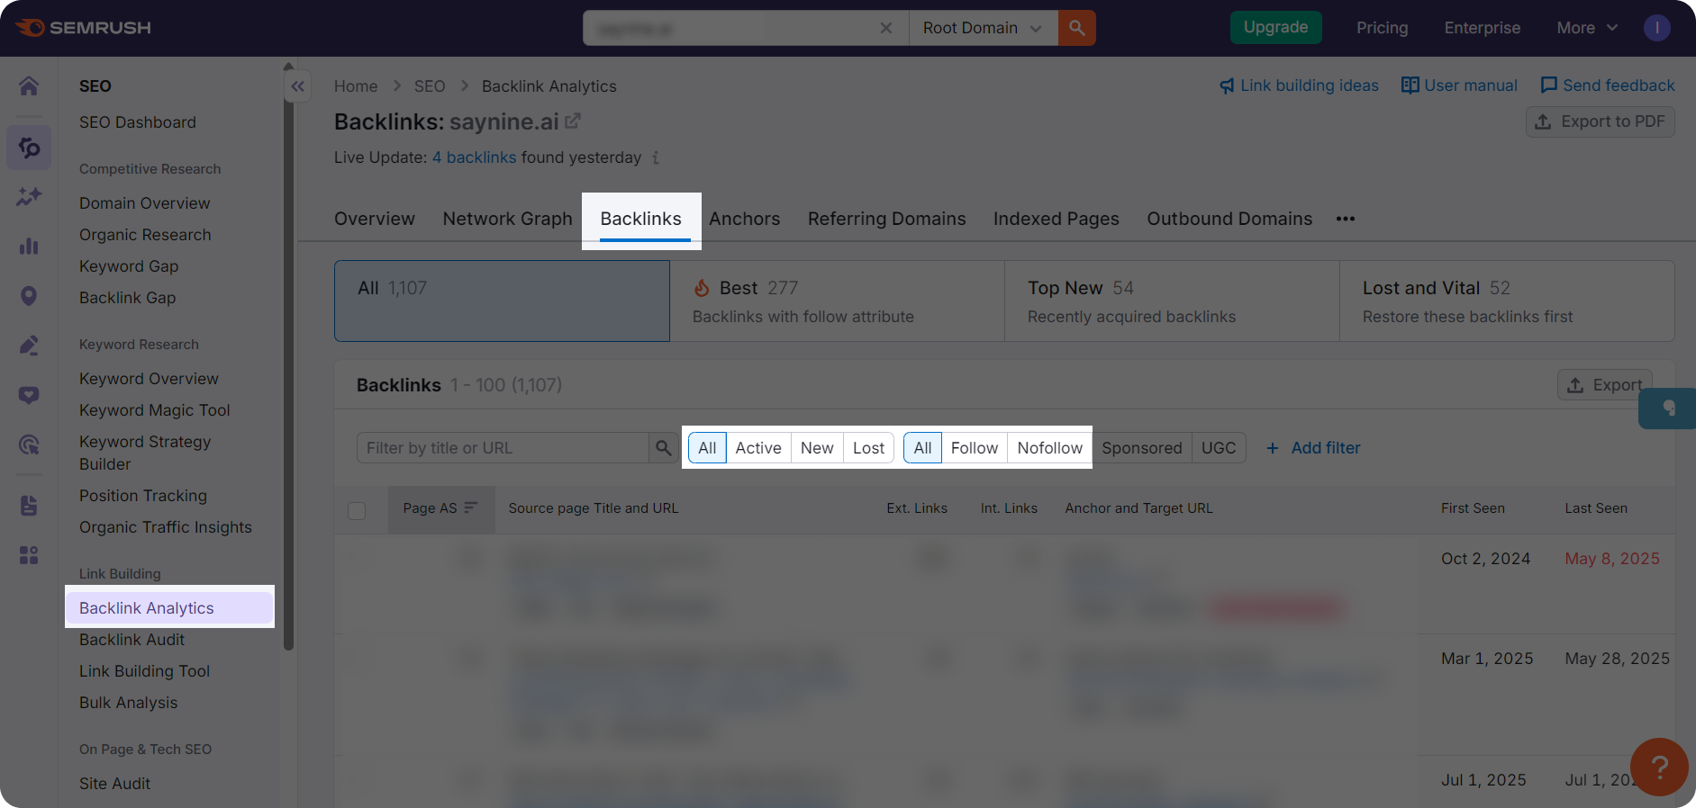The height and width of the screenshot is (808, 1696).
Task: Click Send feedback
Action: (x=1608, y=85)
